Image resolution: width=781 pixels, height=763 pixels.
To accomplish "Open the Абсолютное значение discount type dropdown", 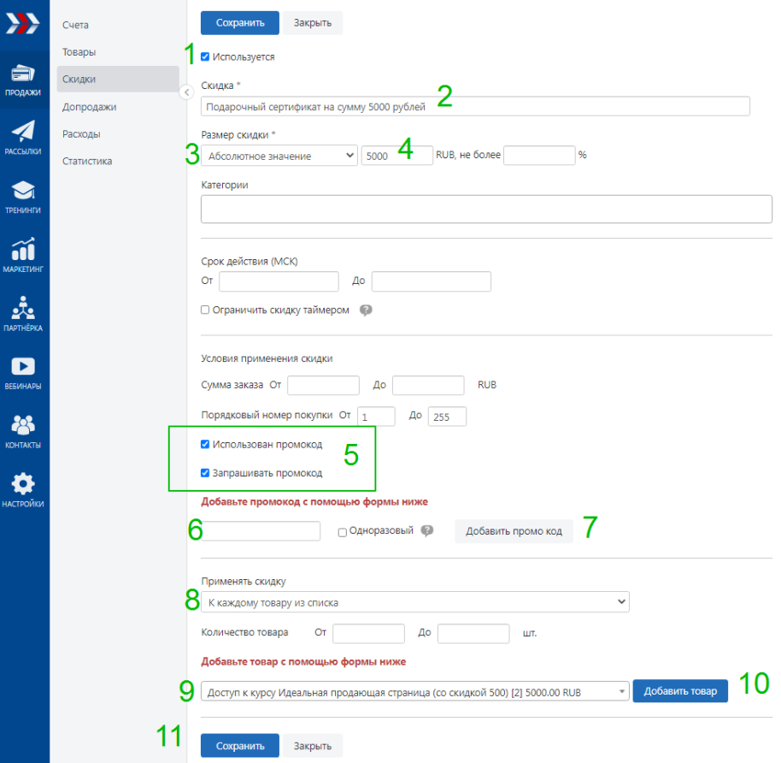I will click(281, 156).
